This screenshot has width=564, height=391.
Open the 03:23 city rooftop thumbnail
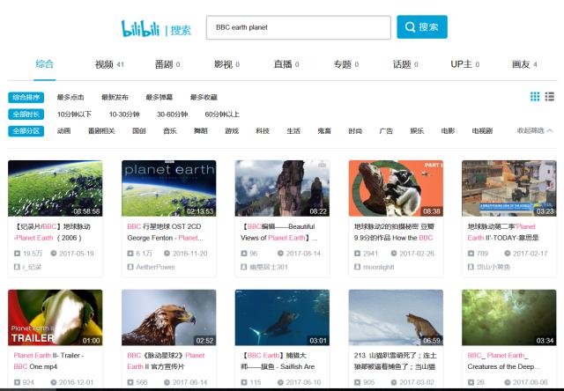pos(509,188)
